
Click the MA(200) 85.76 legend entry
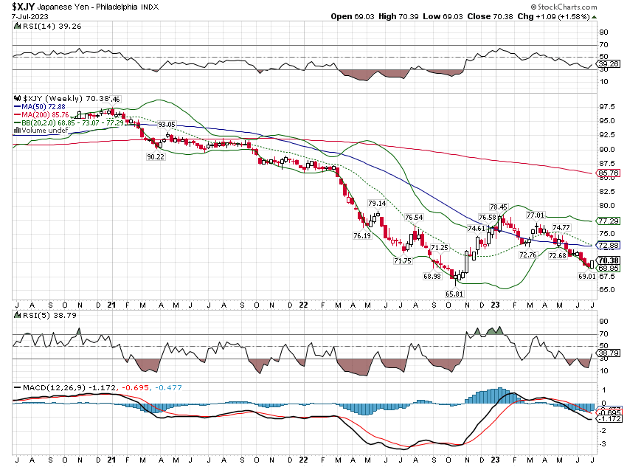coord(45,115)
